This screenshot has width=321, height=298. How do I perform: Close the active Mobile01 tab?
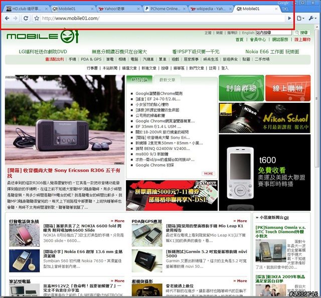pos(276,9)
